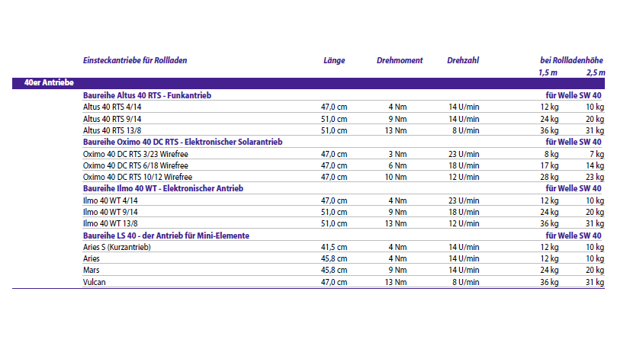The width and height of the screenshot is (630, 343).
Task: Click '7 kg' in Oximo 3/23 row
Action: (x=597, y=154)
